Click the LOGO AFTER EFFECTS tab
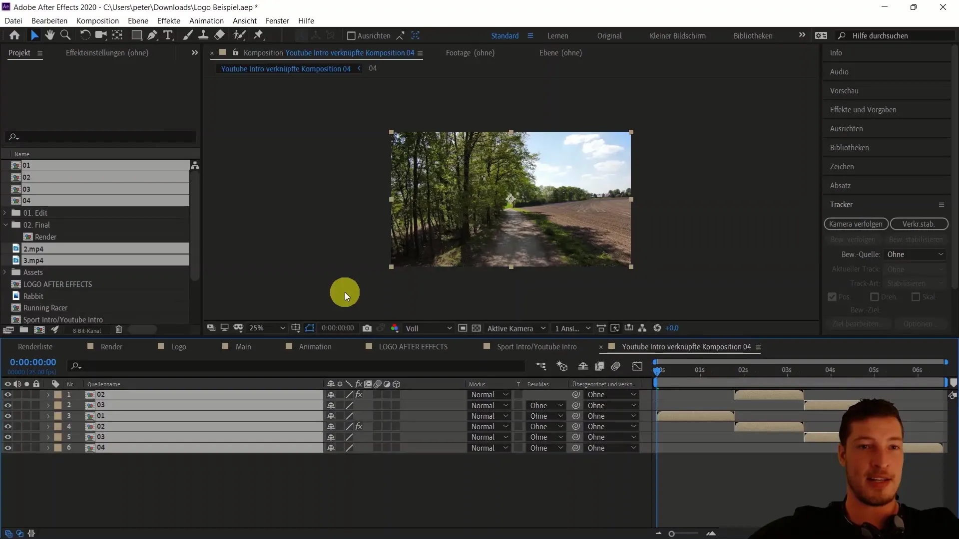Viewport: 959px width, 539px height. click(414, 346)
